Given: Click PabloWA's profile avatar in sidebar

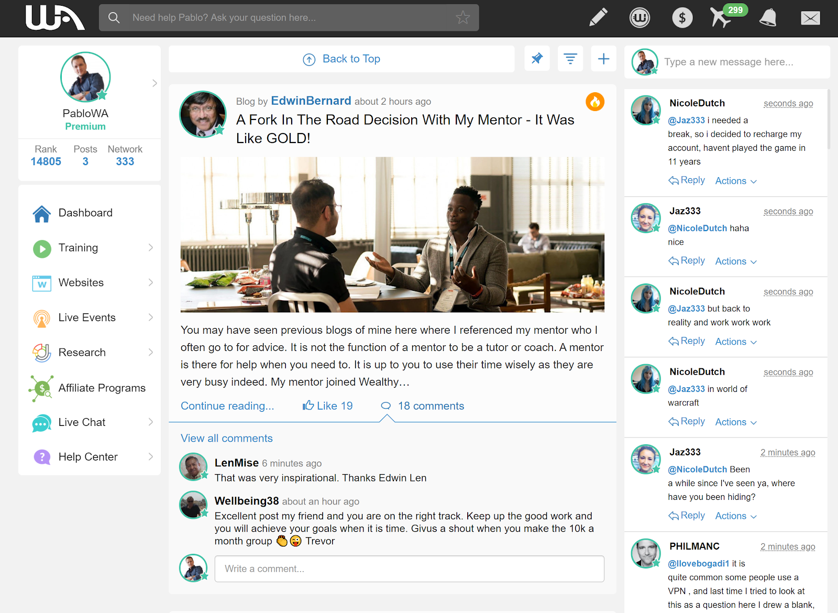Looking at the screenshot, I should coord(85,77).
